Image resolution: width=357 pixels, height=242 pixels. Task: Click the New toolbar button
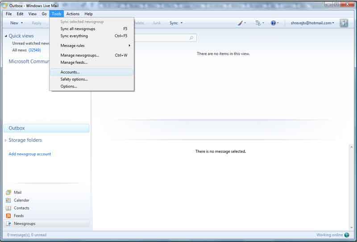[x=14, y=23]
